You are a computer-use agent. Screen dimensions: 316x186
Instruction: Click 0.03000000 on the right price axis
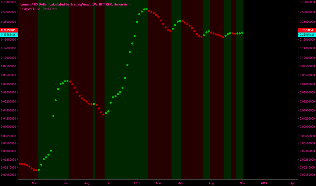(x=307, y=93)
